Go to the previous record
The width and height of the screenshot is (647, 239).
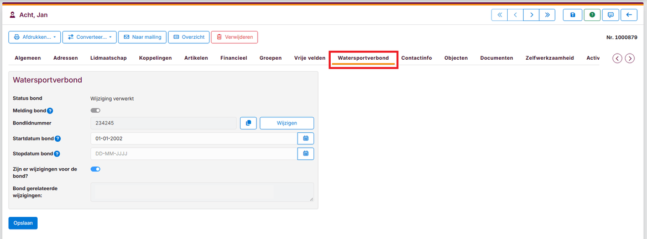(515, 15)
